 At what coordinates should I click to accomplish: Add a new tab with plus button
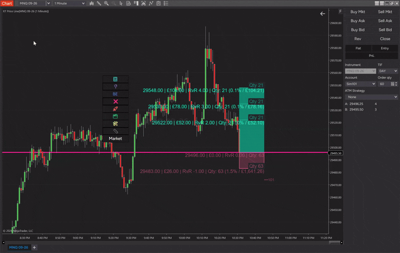[x=34, y=247]
